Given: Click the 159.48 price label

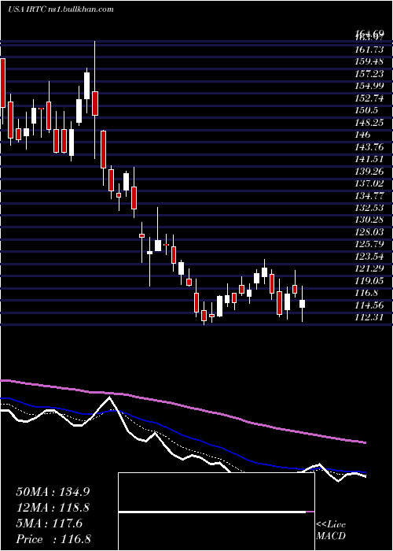Looking at the screenshot, I should 369,61.
